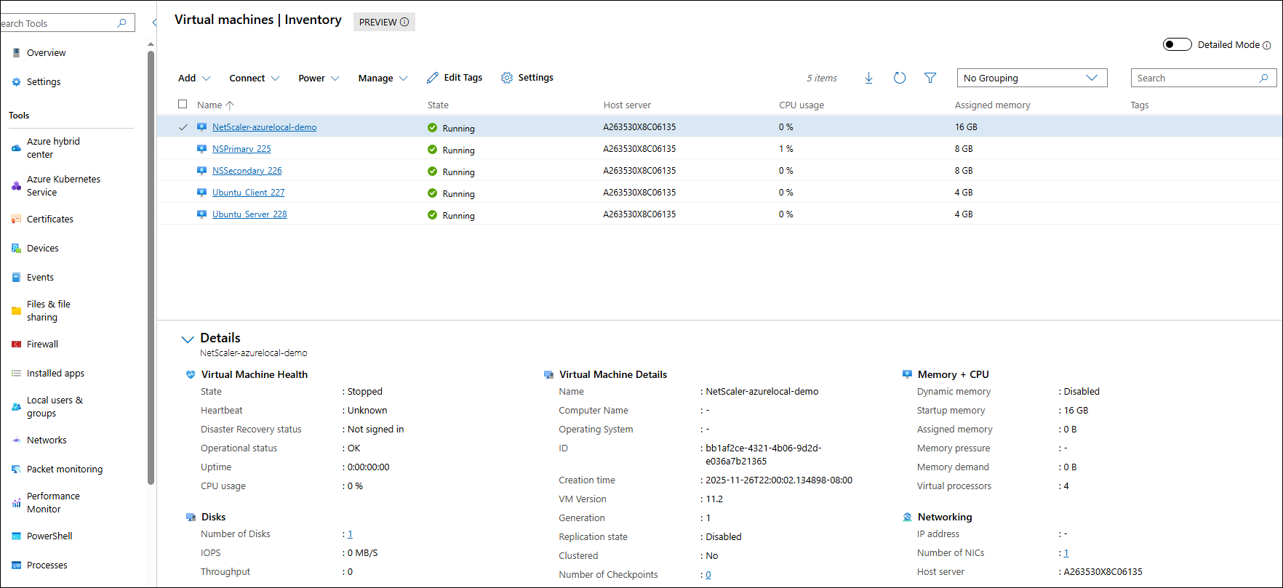
Task: Sort by the Assigned memory column header
Action: click(x=992, y=105)
